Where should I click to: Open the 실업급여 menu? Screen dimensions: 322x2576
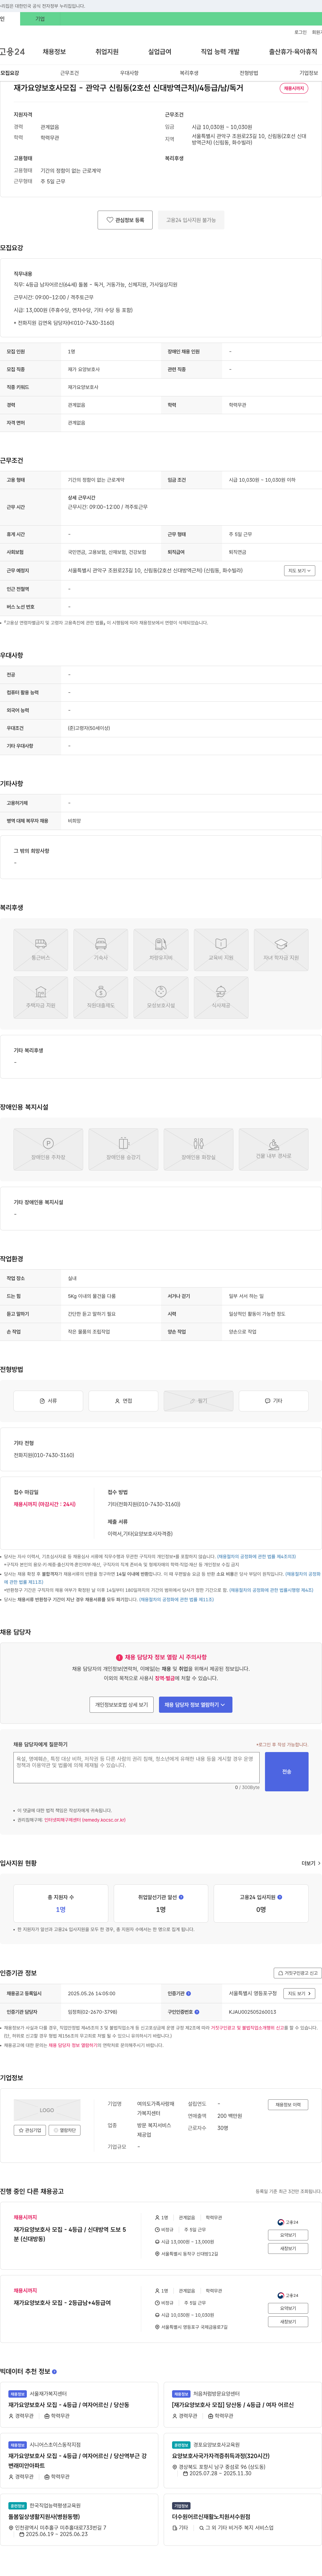[160, 52]
